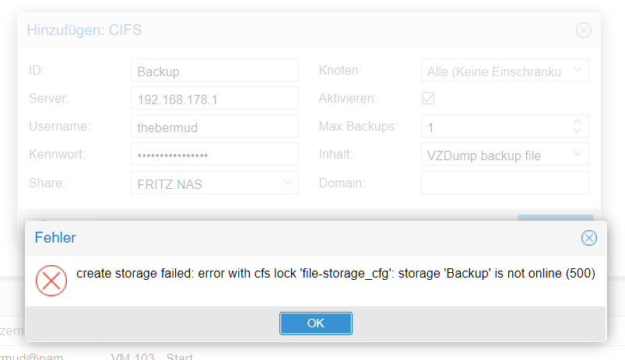
Task: Select the VM 103 - Start task entry
Action: 152,356
